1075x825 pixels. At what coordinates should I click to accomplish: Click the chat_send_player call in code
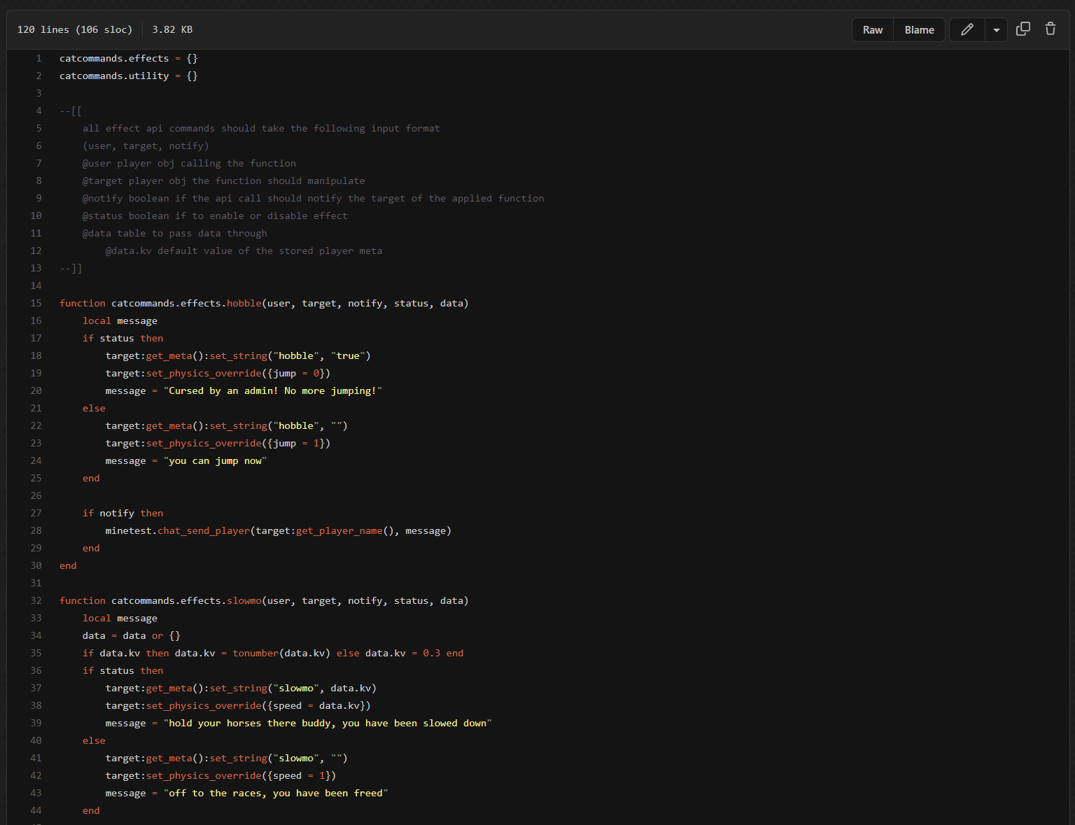coord(203,530)
